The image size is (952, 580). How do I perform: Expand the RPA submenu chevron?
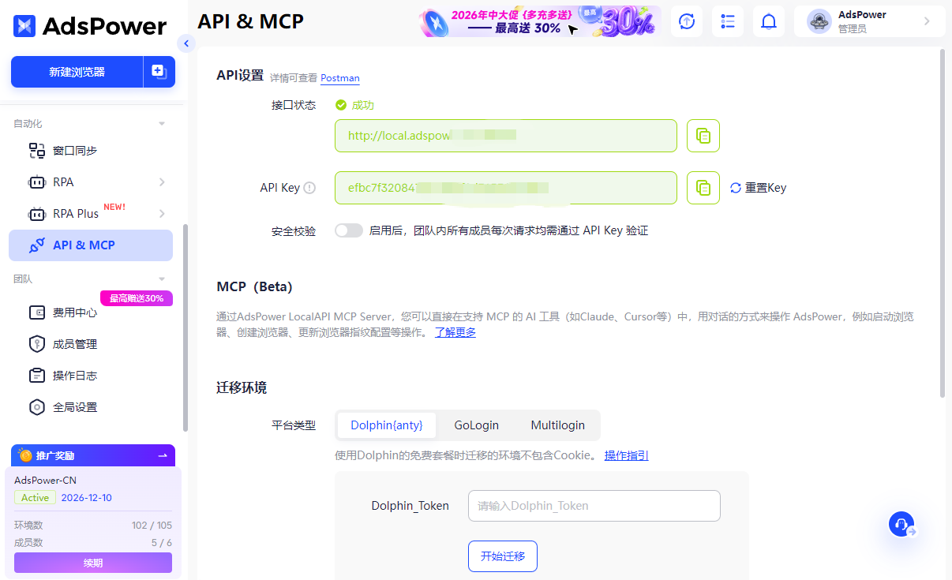162,182
